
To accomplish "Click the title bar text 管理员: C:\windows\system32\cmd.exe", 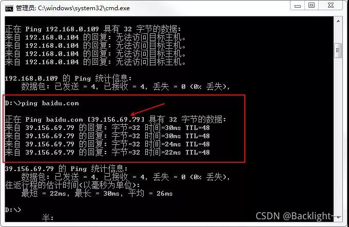I will 73,8.
